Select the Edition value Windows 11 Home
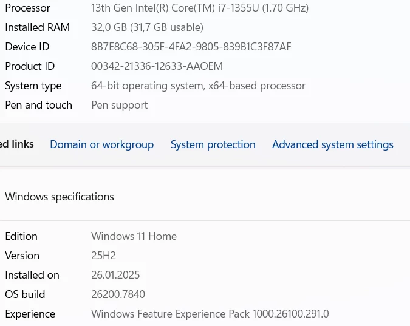 pos(134,236)
